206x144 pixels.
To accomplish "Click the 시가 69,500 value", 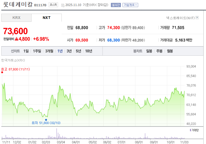I will click(82, 40).
